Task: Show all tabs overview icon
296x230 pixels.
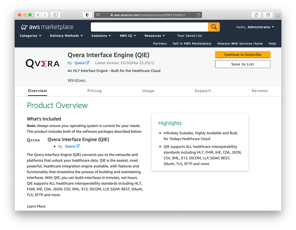Action: (x=268, y=15)
